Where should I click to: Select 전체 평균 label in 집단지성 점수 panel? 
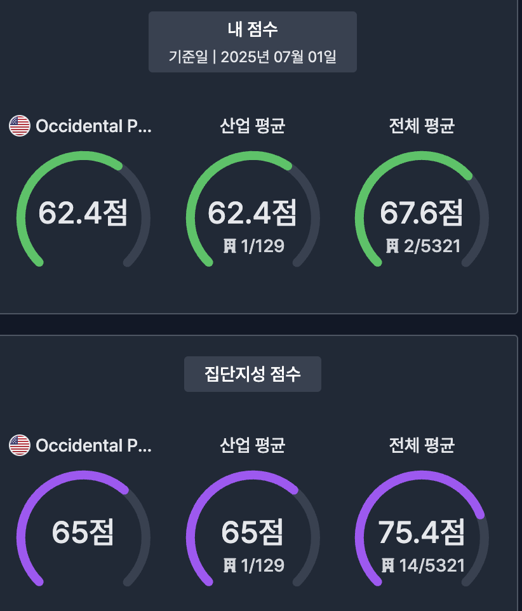422,445
